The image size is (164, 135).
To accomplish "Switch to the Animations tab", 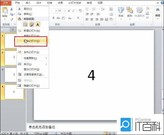I will pos(60,3).
